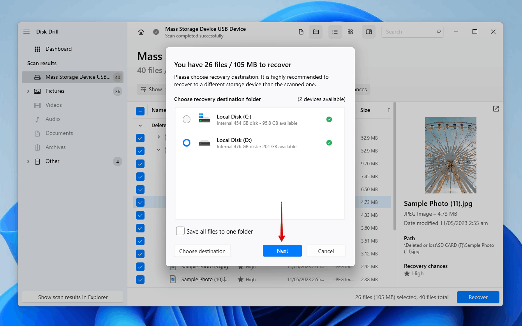
Task: Click the home icon in the toolbar
Action: tap(141, 32)
